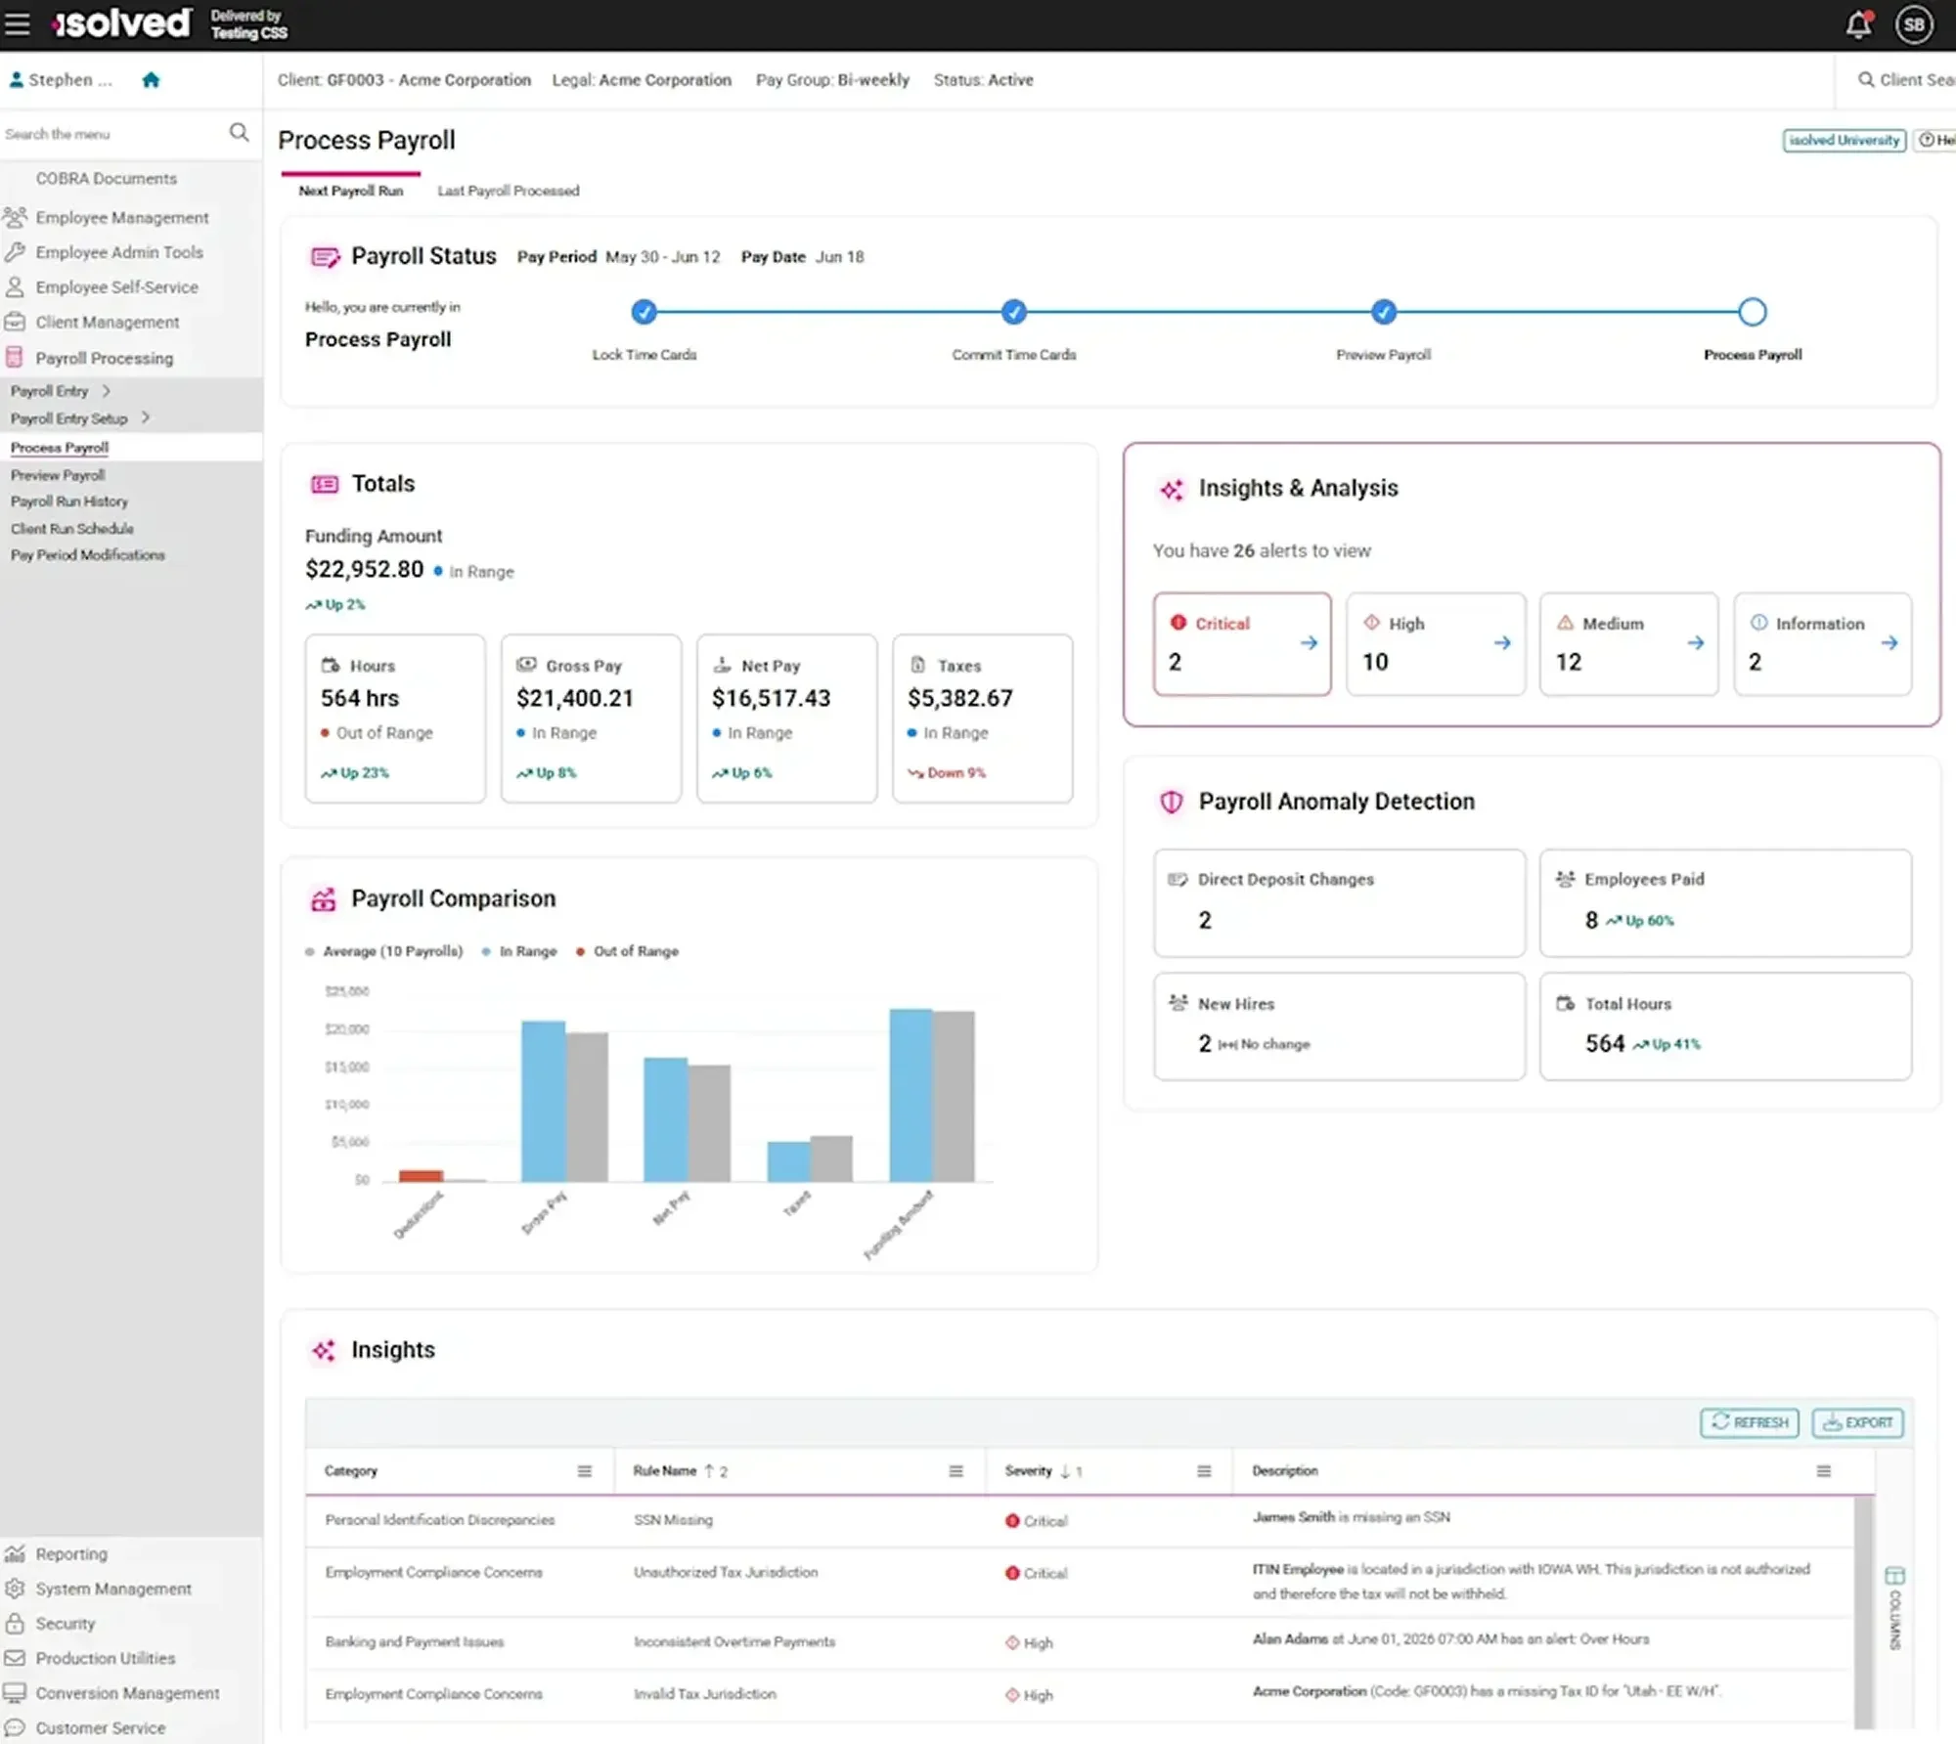The width and height of the screenshot is (1956, 1744).
Task: Click the Process Payroll step marker
Action: 1753,312
